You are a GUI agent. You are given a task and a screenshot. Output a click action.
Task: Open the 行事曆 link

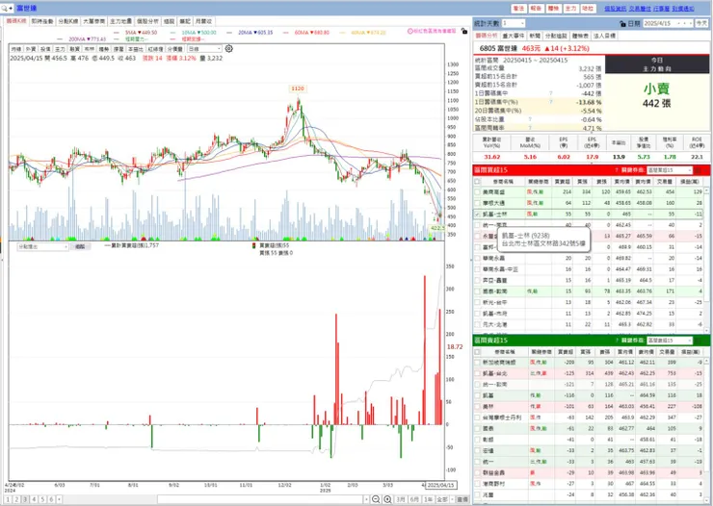(661, 9)
